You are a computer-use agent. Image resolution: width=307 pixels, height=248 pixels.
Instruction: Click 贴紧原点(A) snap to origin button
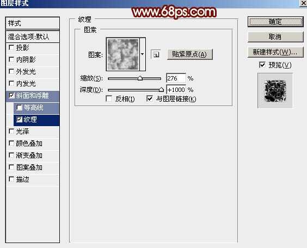(x=189, y=54)
